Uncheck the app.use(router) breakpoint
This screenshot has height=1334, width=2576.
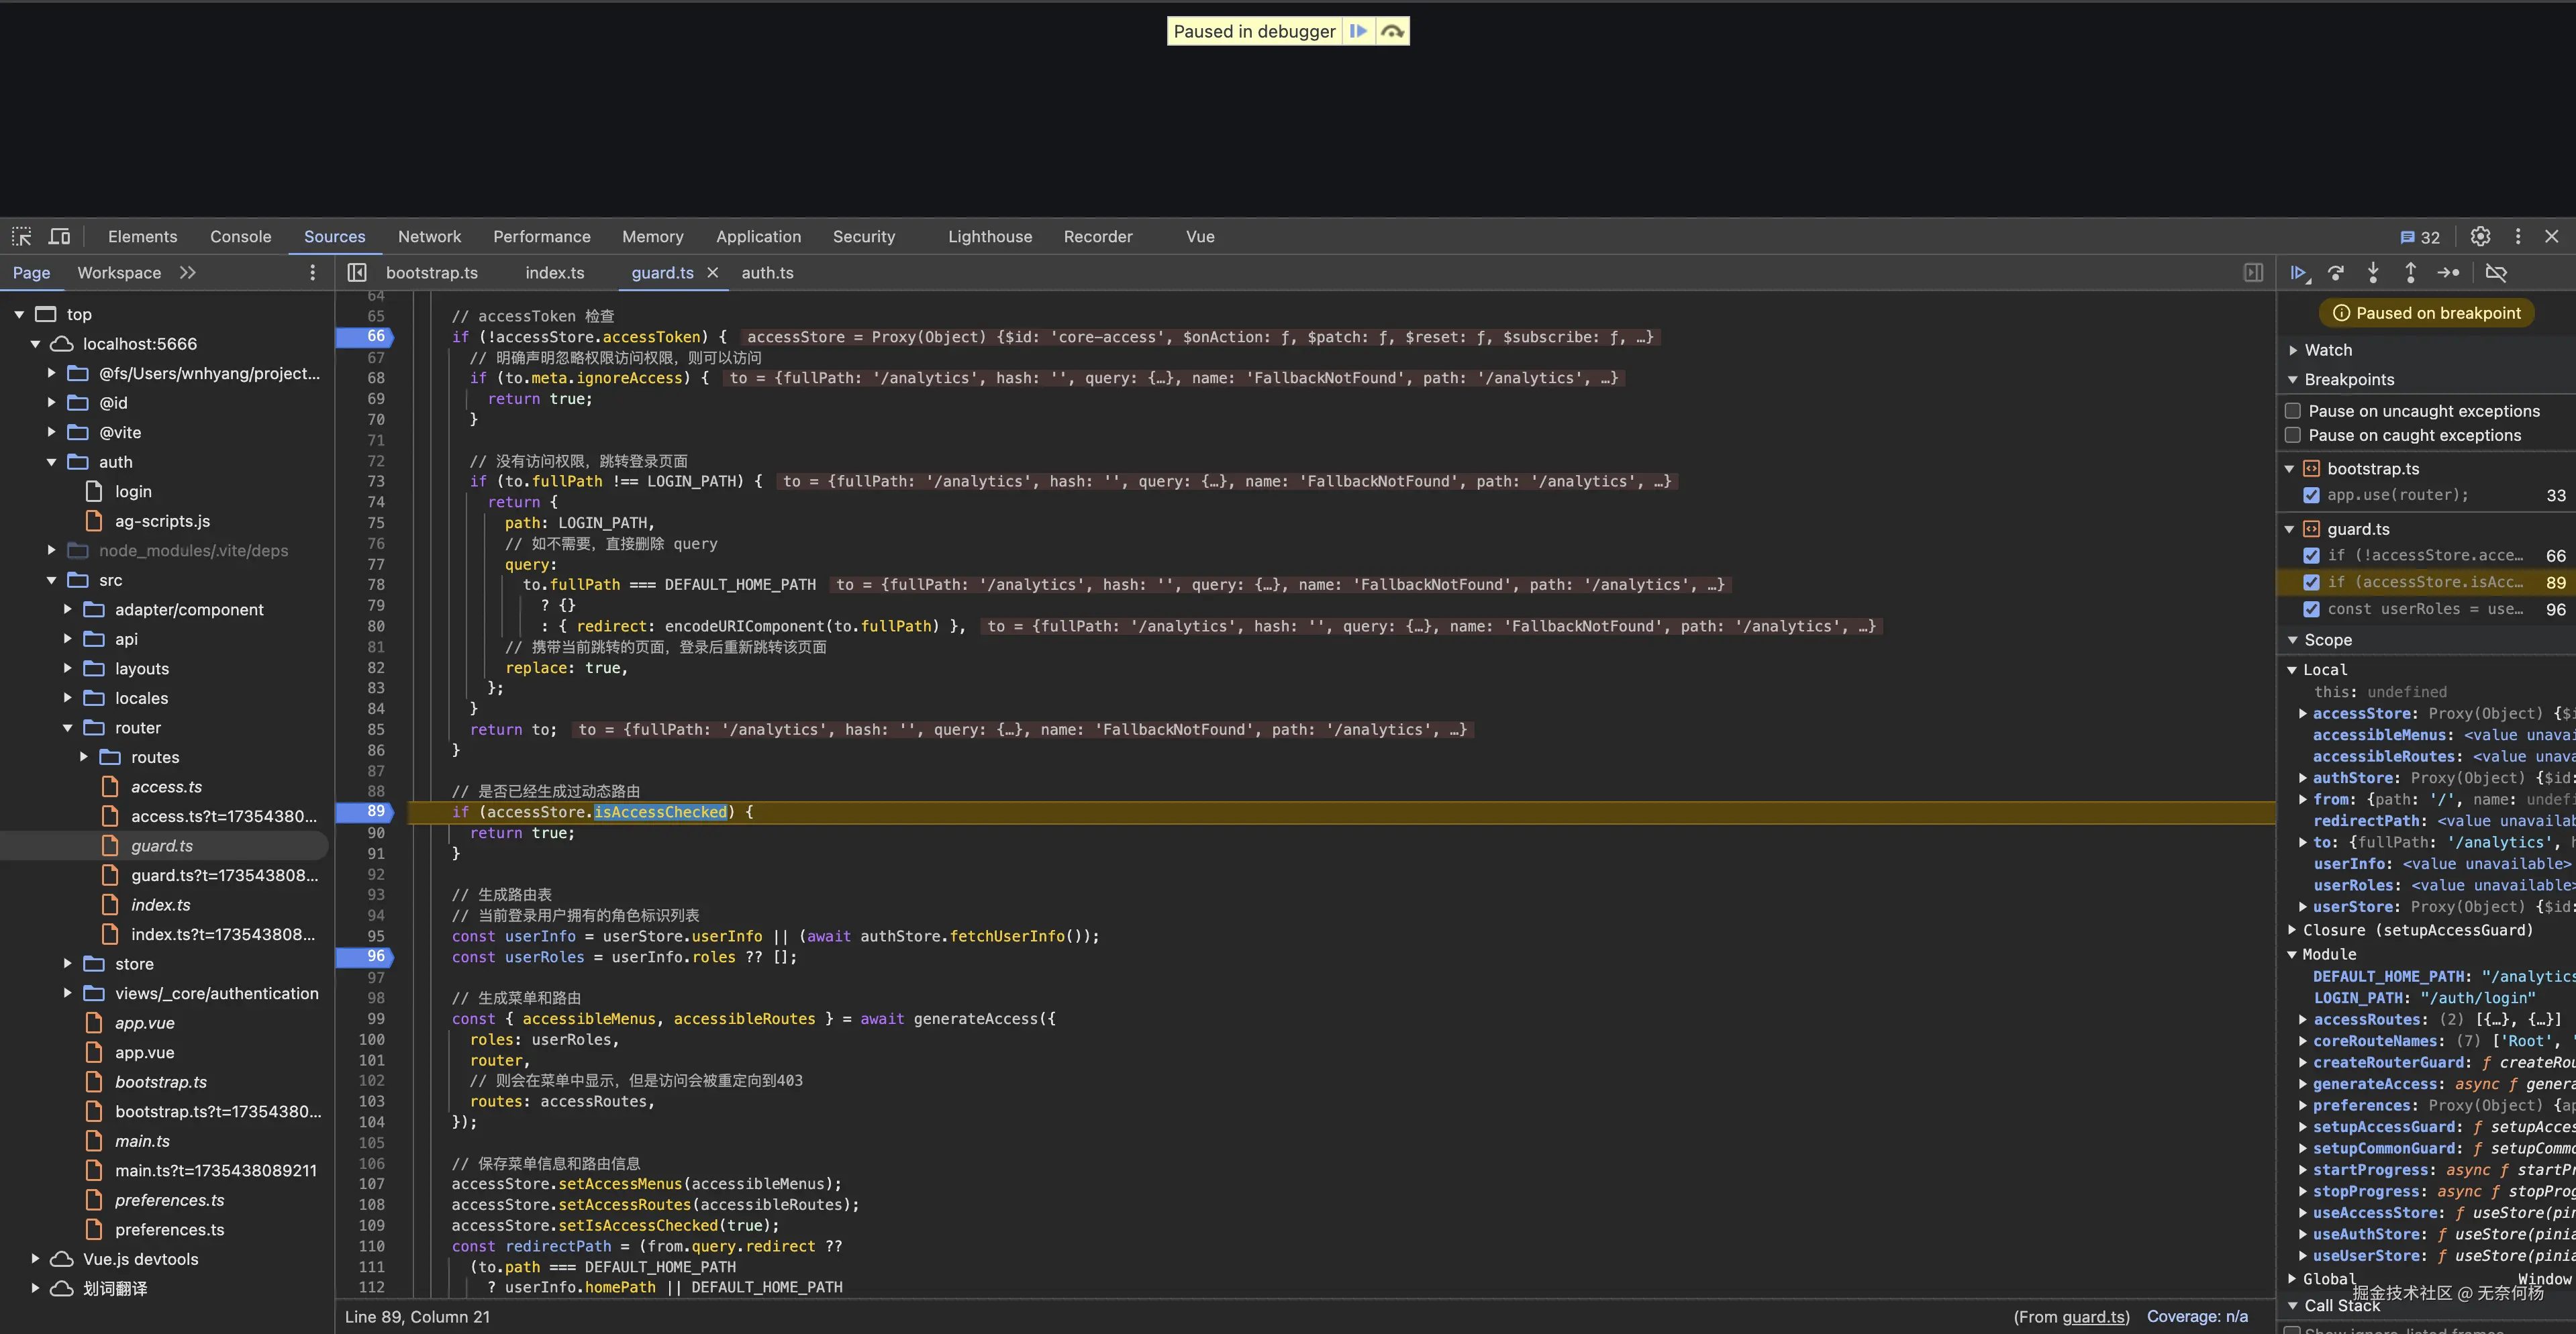click(2311, 495)
